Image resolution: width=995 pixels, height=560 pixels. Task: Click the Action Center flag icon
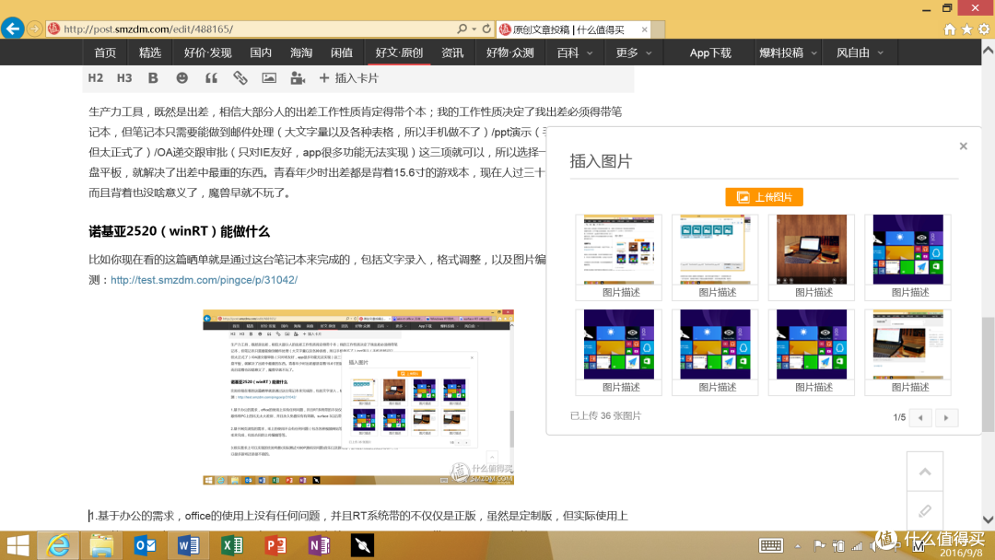click(819, 545)
